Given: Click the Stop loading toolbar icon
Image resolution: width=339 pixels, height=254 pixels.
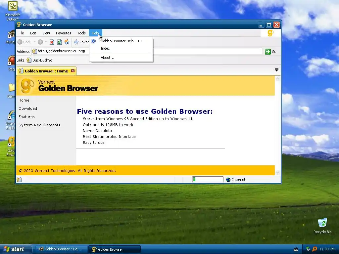Looking at the screenshot, I should click(52, 42).
